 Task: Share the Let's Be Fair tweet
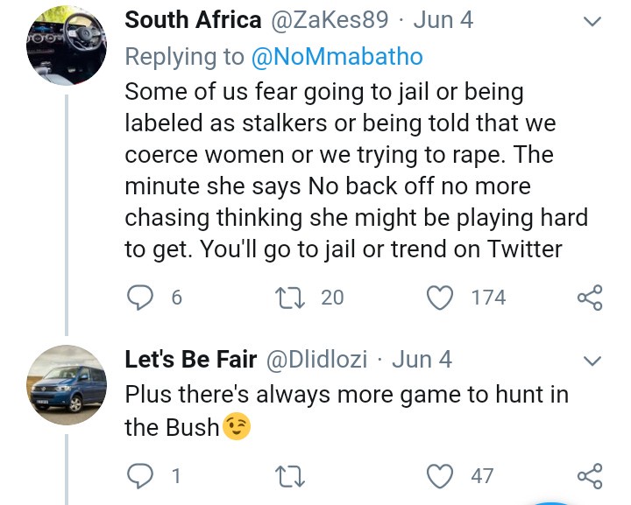click(590, 476)
